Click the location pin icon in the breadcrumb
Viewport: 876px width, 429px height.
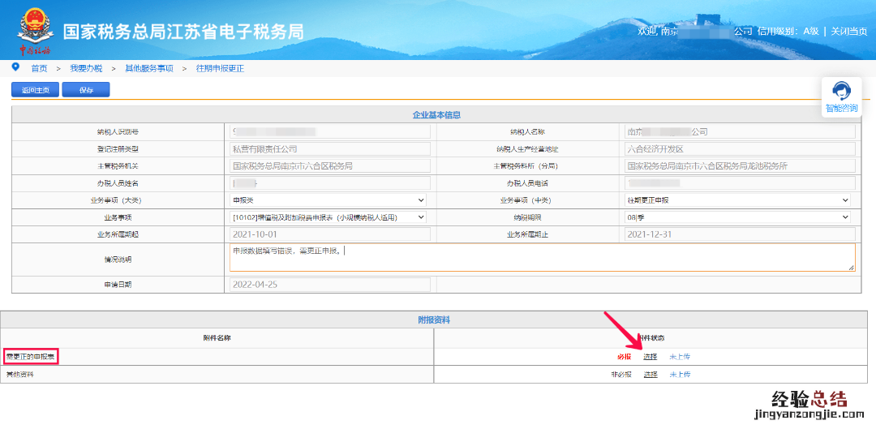(15, 67)
